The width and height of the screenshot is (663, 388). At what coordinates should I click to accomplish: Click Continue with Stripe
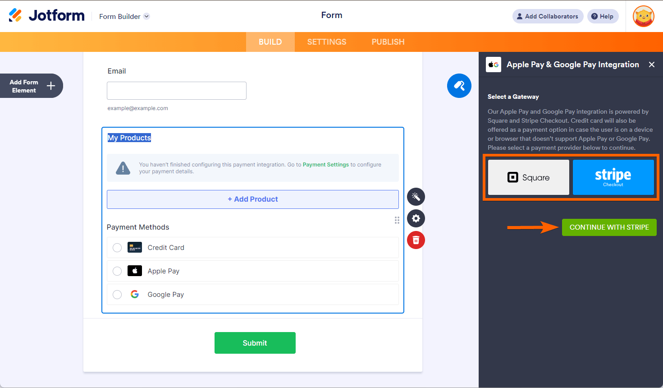(x=609, y=227)
